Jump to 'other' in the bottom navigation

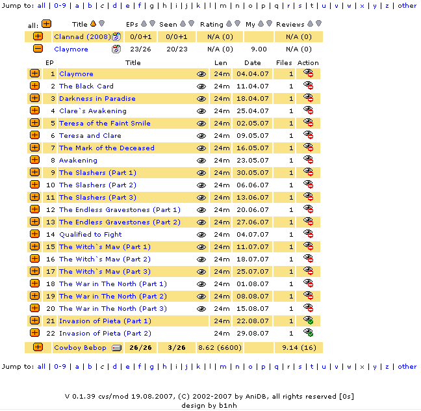(x=407, y=366)
